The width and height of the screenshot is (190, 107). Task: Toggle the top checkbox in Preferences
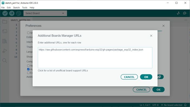(x=28, y=33)
